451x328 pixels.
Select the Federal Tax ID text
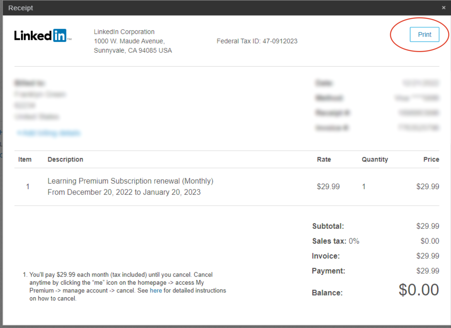[x=257, y=41]
